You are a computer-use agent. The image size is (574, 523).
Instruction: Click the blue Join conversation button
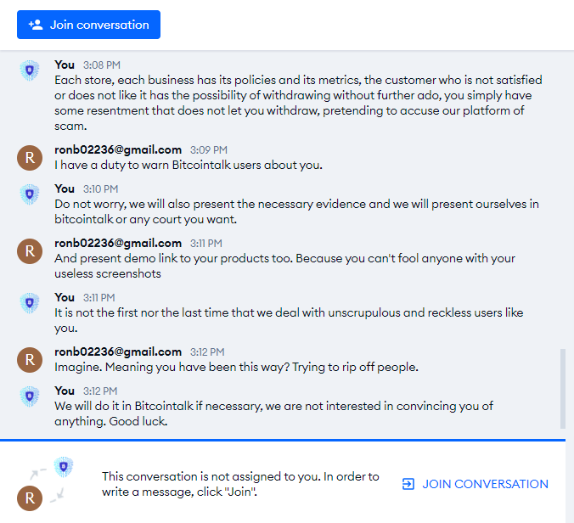(88, 25)
